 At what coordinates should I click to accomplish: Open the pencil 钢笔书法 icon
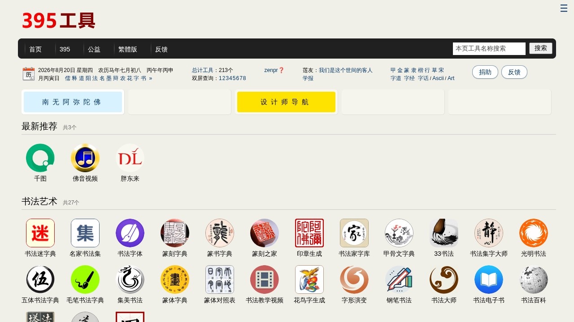pos(399,280)
